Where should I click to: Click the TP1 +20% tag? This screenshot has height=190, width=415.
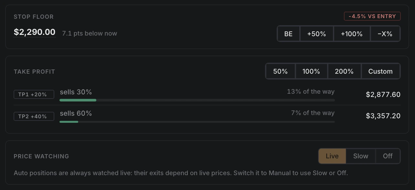pos(34,94)
